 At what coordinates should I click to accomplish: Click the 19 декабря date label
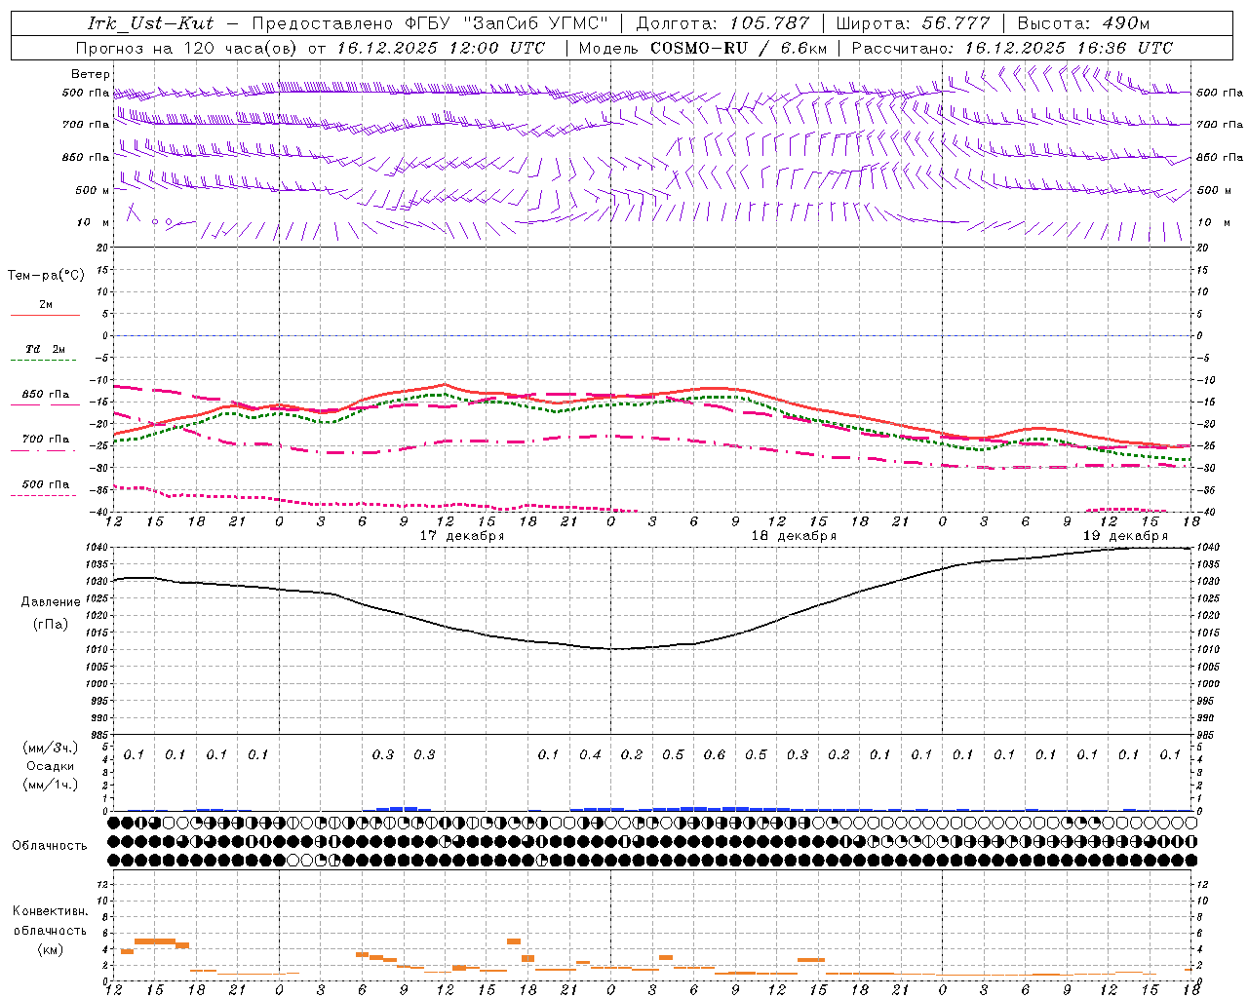(x=1125, y=536)
